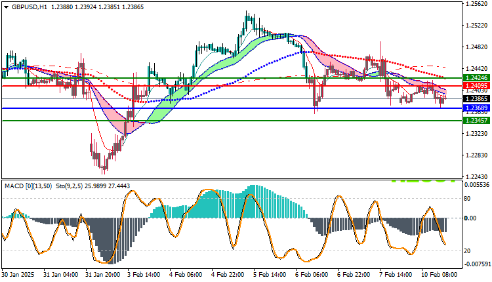Select the 20 level on stochastic scale
This screenshot has height=282, width=492.
click(467, 251)
